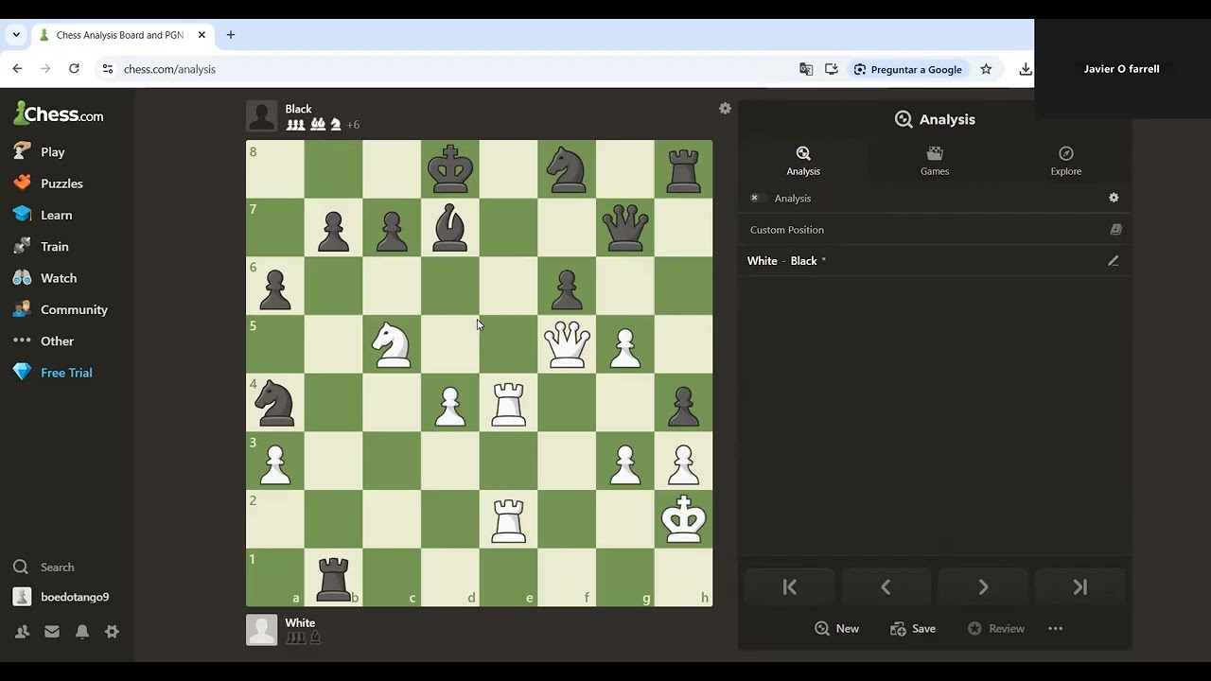
Task: Open the tab search dropdown arrow
Action: coord(16,35)
